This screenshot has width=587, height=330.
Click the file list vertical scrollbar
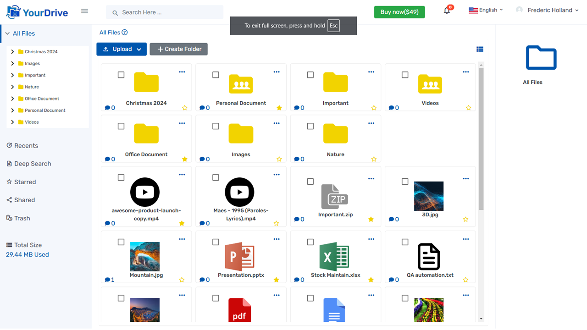(481, 137)
